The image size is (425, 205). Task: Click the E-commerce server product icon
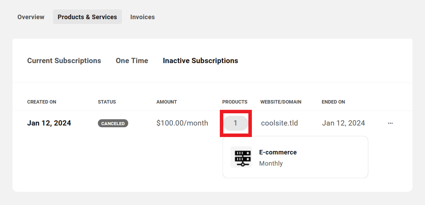click(241, 157)
